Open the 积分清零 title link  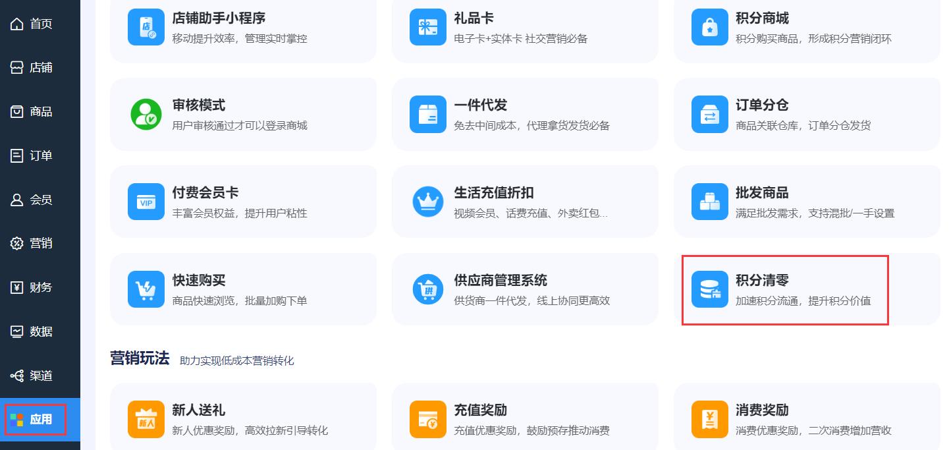tap(762, 280)
